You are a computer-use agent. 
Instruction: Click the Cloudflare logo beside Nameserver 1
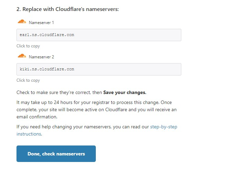pyautogui.click(x=22, y=22)
